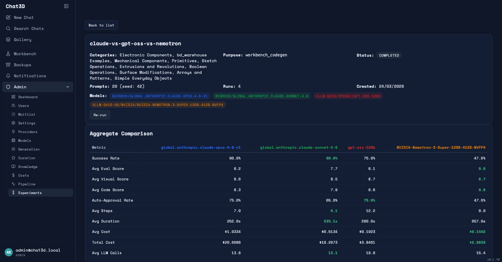Open the Curation page
502x262 pixels.
coord(26,158)
